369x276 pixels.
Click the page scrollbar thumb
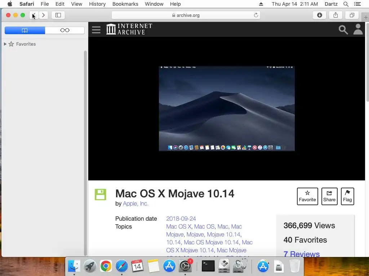point(367,62)
